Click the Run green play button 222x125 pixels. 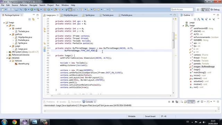tap(32, 9)
